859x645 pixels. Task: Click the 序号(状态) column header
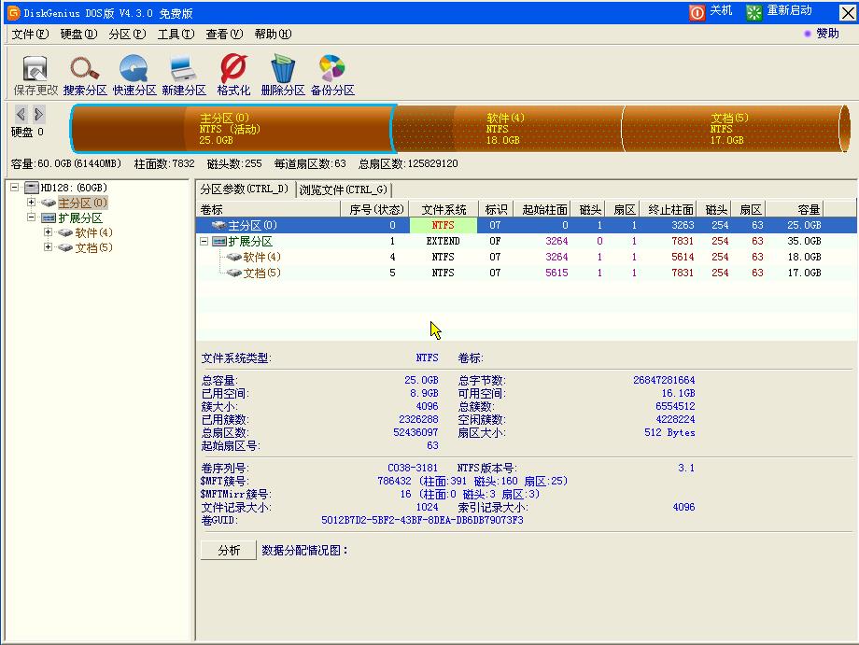(x=375, y=210)
